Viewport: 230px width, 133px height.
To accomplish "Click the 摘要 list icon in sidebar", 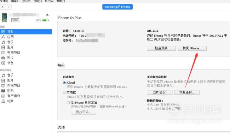I will click(3, 32).
